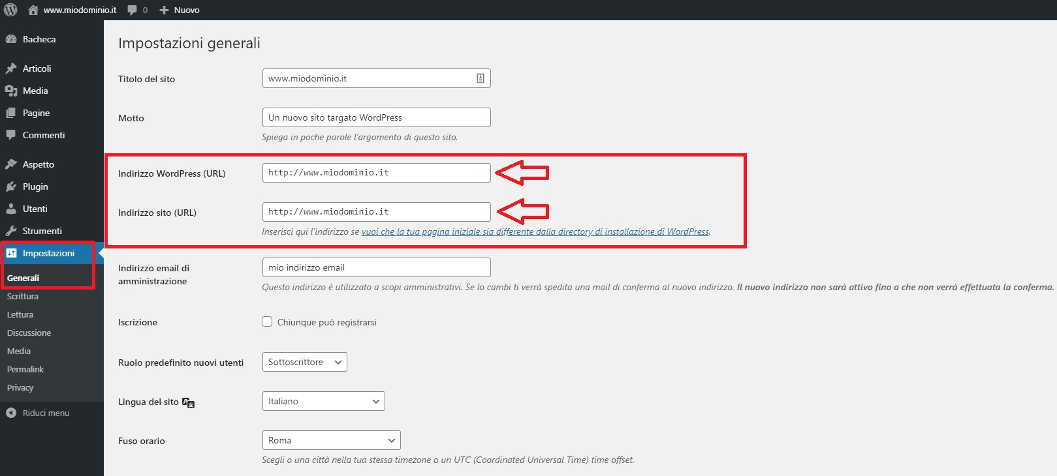The width and height of the screenshot is (1057, 476).
Task: Click the translation icon beside Lingua del sito
Action: point(188,402)
